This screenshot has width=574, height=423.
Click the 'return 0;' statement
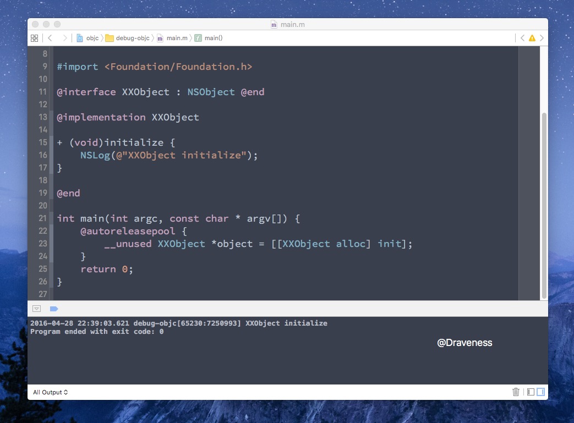point(107,270)
